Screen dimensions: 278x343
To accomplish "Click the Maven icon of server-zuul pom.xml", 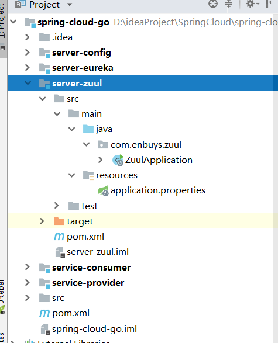I will point(59,237).
